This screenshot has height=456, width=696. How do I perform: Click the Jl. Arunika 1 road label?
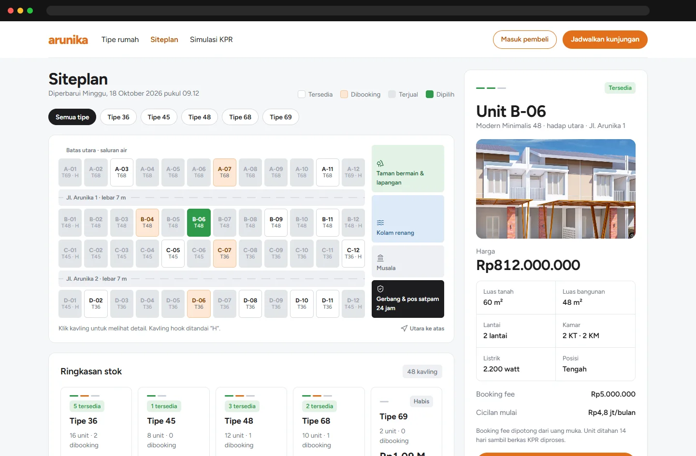[96, 198]
